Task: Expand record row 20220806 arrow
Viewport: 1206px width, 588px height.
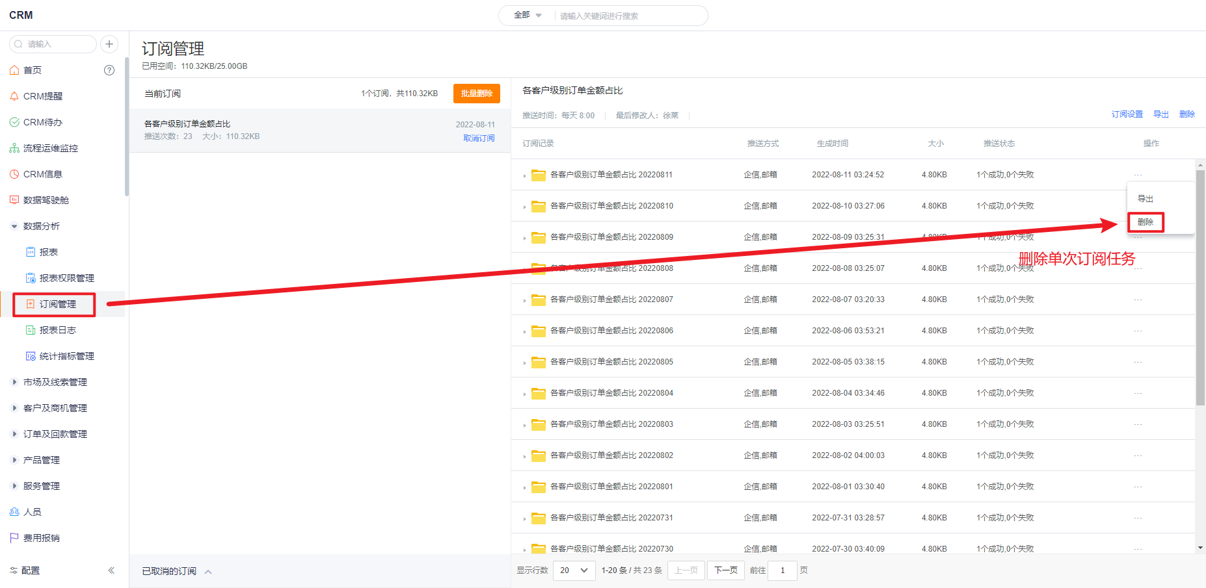Action: (x=524, y=331)
